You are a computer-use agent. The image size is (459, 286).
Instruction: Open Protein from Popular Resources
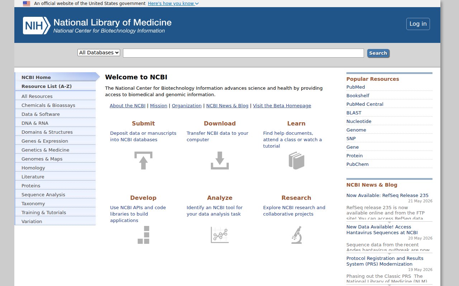355,156
